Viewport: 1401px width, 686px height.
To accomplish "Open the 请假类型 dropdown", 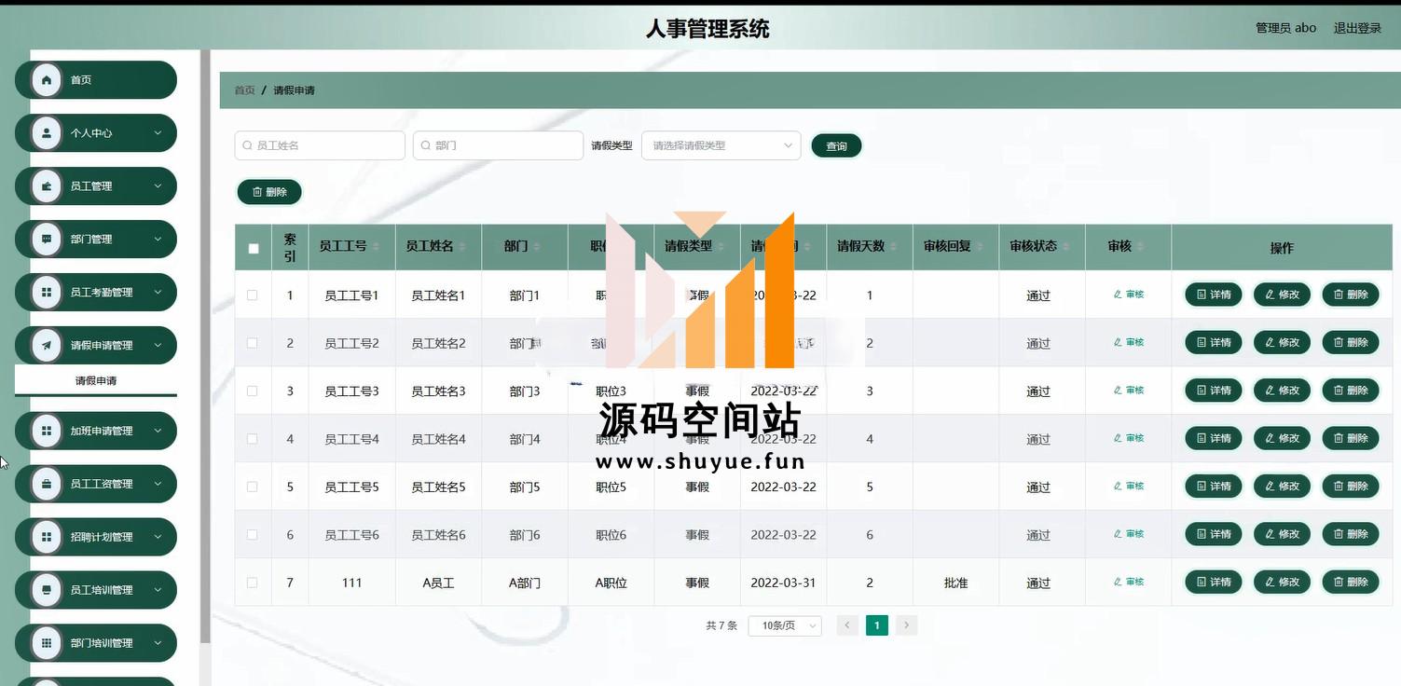I will coord(721,145).
